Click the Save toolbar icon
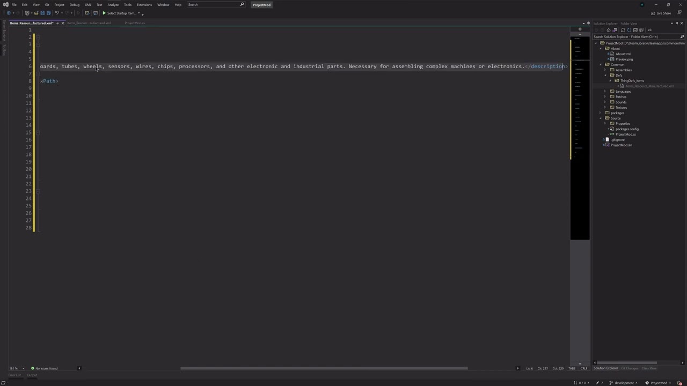 (x=42, y=13)
